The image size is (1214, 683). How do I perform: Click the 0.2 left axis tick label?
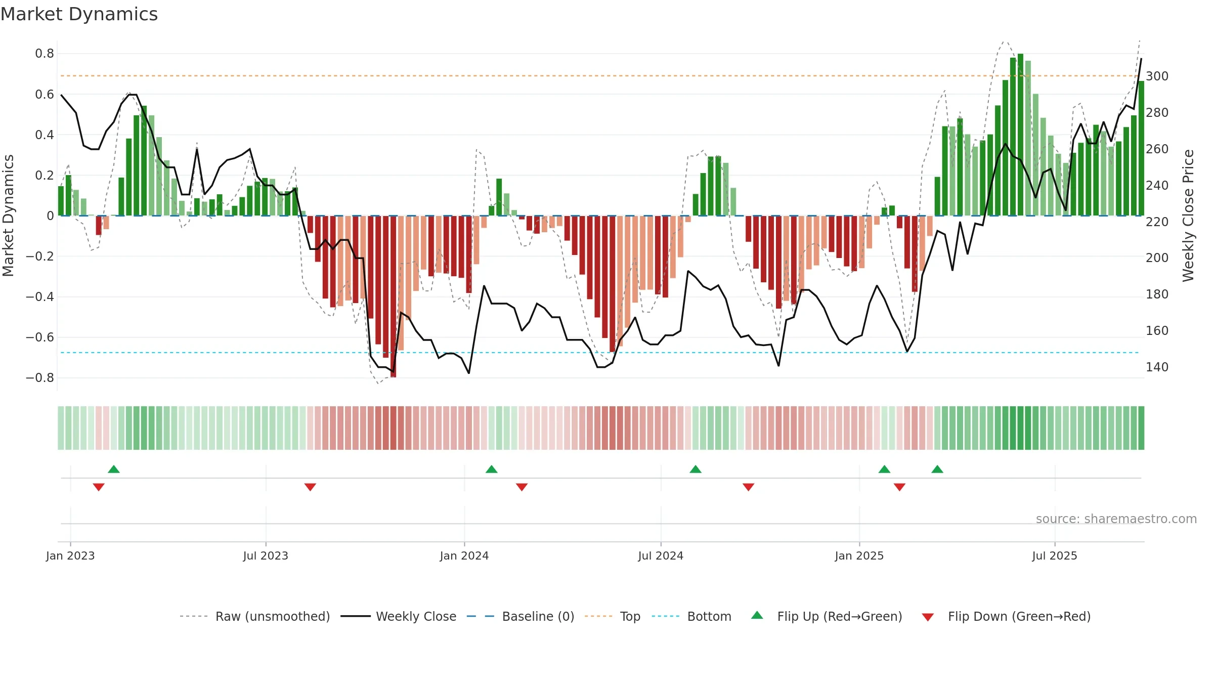(x=45, y=175)
